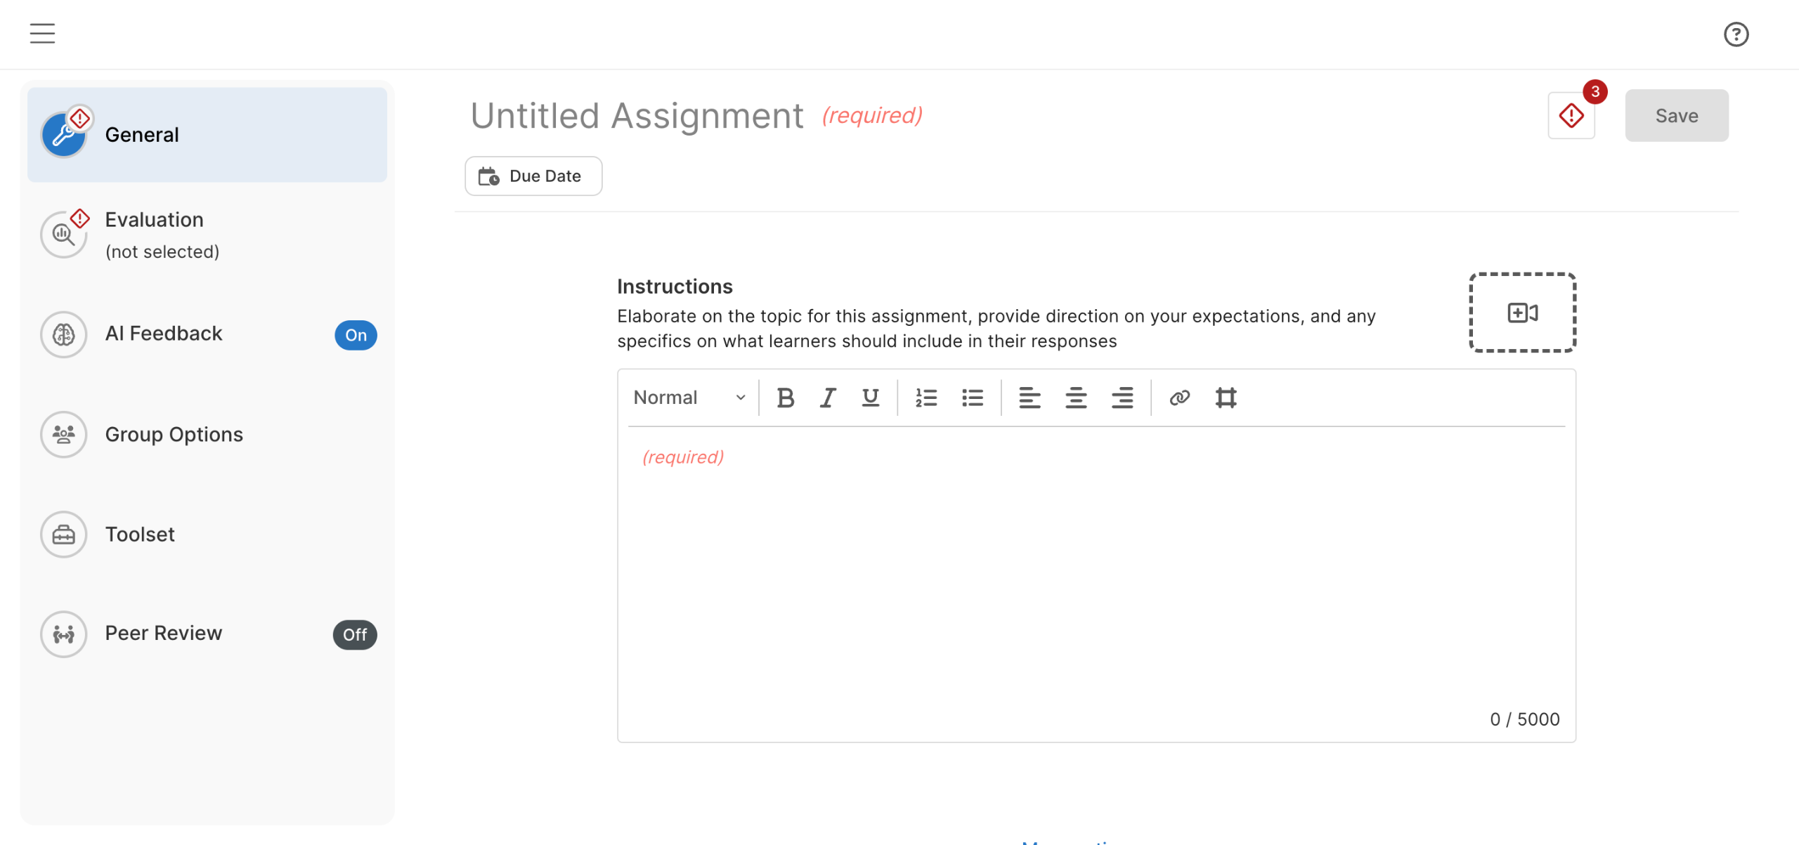Toggle italic text formatting

pos(828,398)
